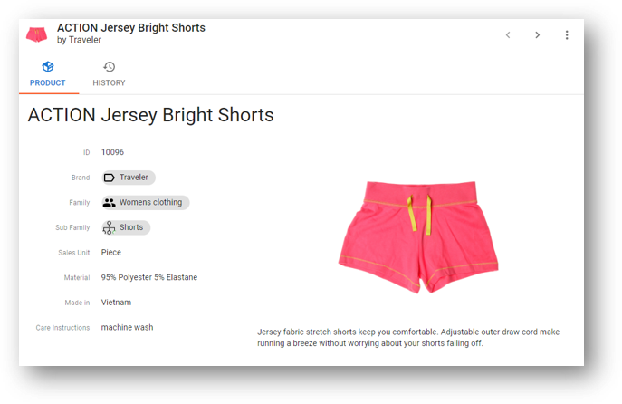The height and width of the screenshot is (404, 622).
Task: Click the pink shorts thumbnail in header
Action: (36, 34)
